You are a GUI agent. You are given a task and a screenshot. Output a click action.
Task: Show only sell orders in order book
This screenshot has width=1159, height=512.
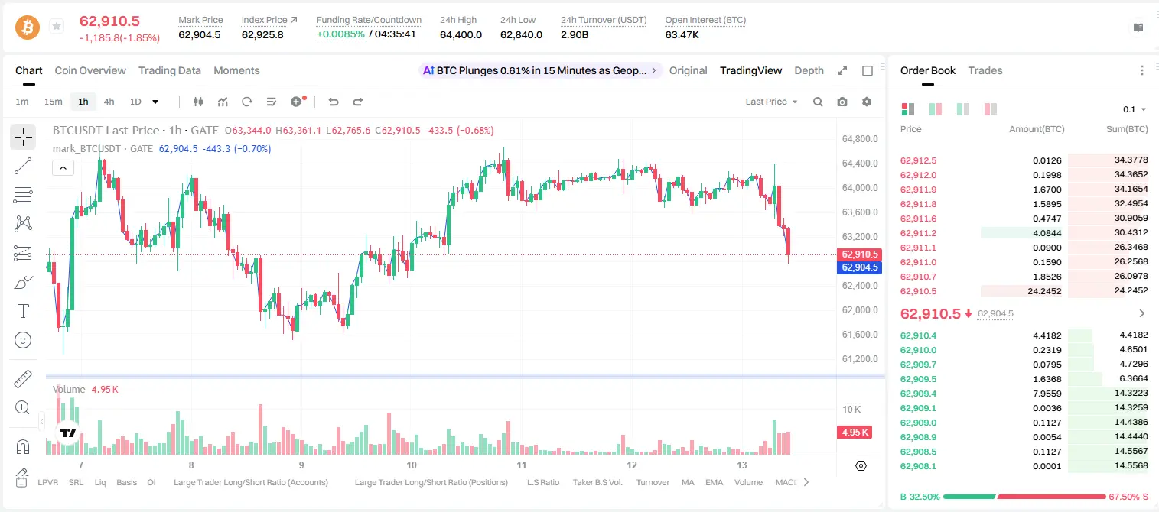pos(991,109)
